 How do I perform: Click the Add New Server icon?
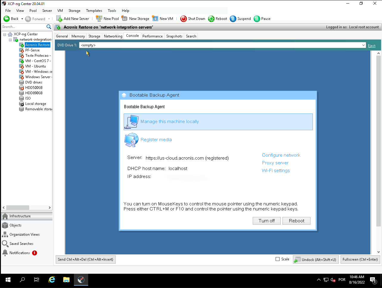(59, 19)
